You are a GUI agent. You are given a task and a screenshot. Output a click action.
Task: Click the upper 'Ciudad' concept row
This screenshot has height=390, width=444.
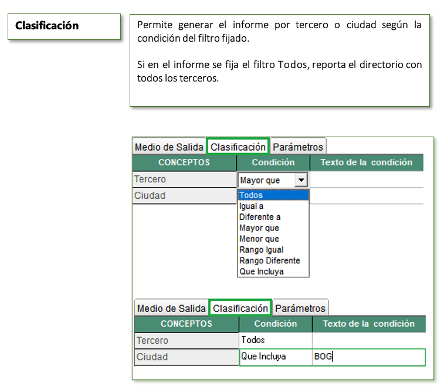184,196
